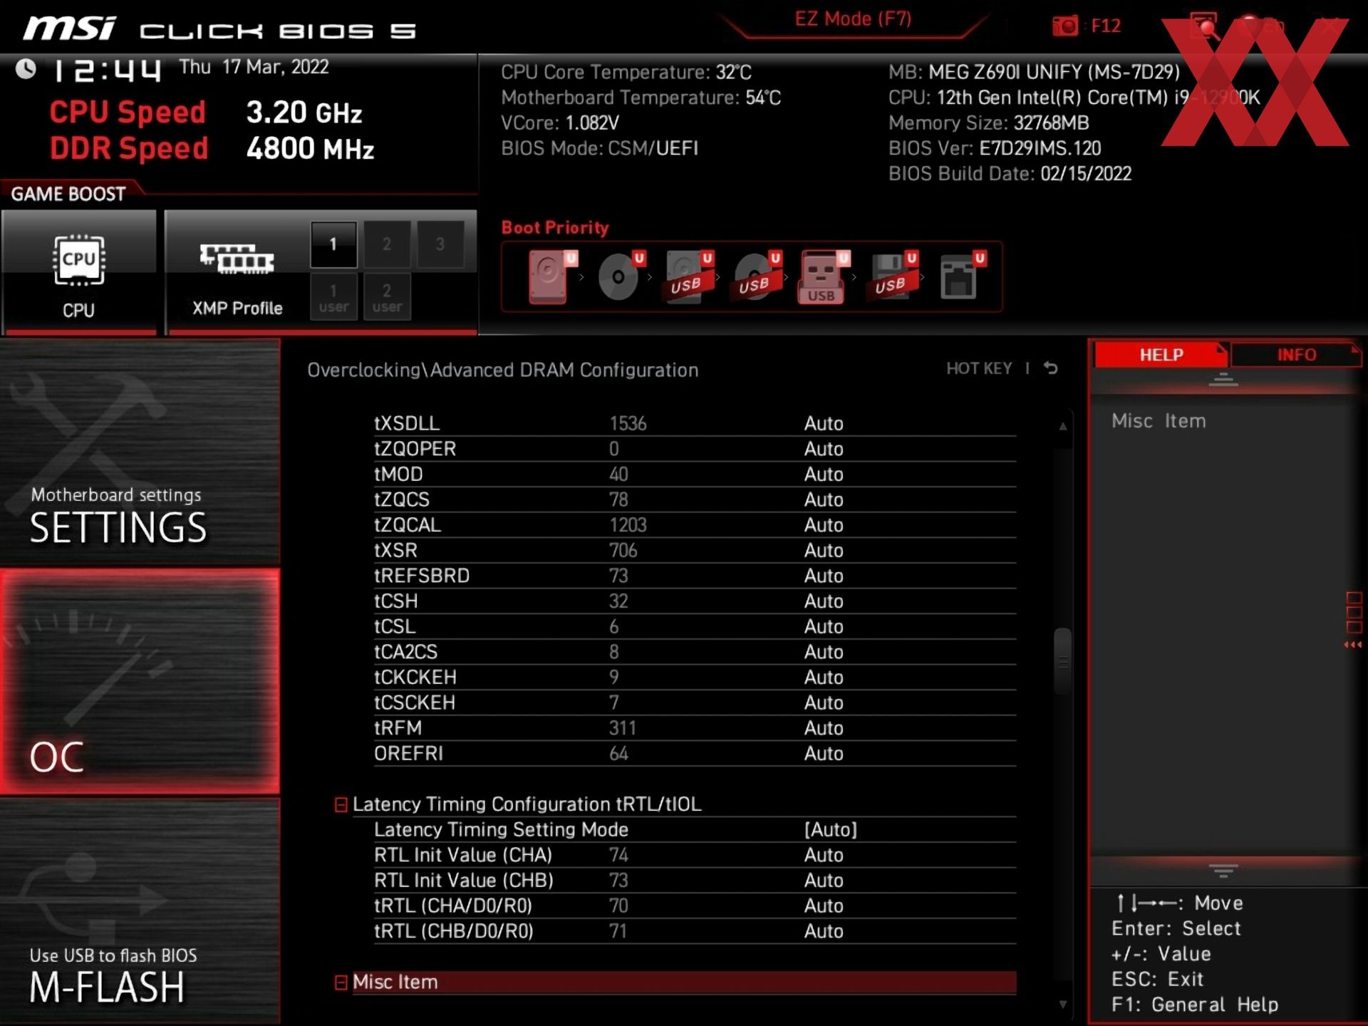Click the GAME BOOST label

(68, 194)
